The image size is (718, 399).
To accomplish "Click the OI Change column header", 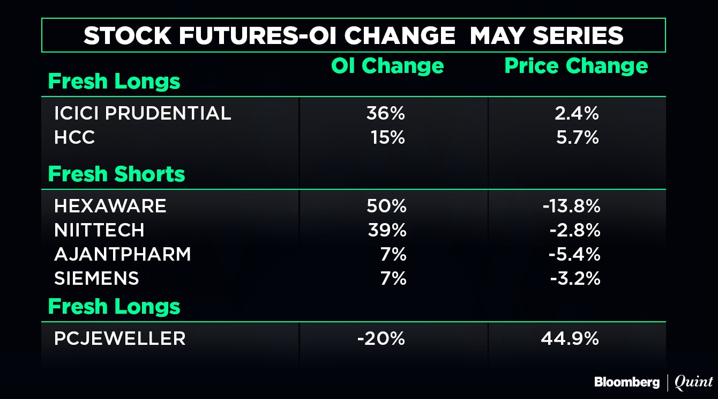I will click(387, 66).
